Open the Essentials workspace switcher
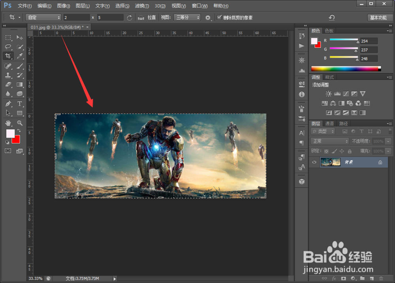Image resolution: width=395 pixels, height=283 pixels. (x=378, y=18)
